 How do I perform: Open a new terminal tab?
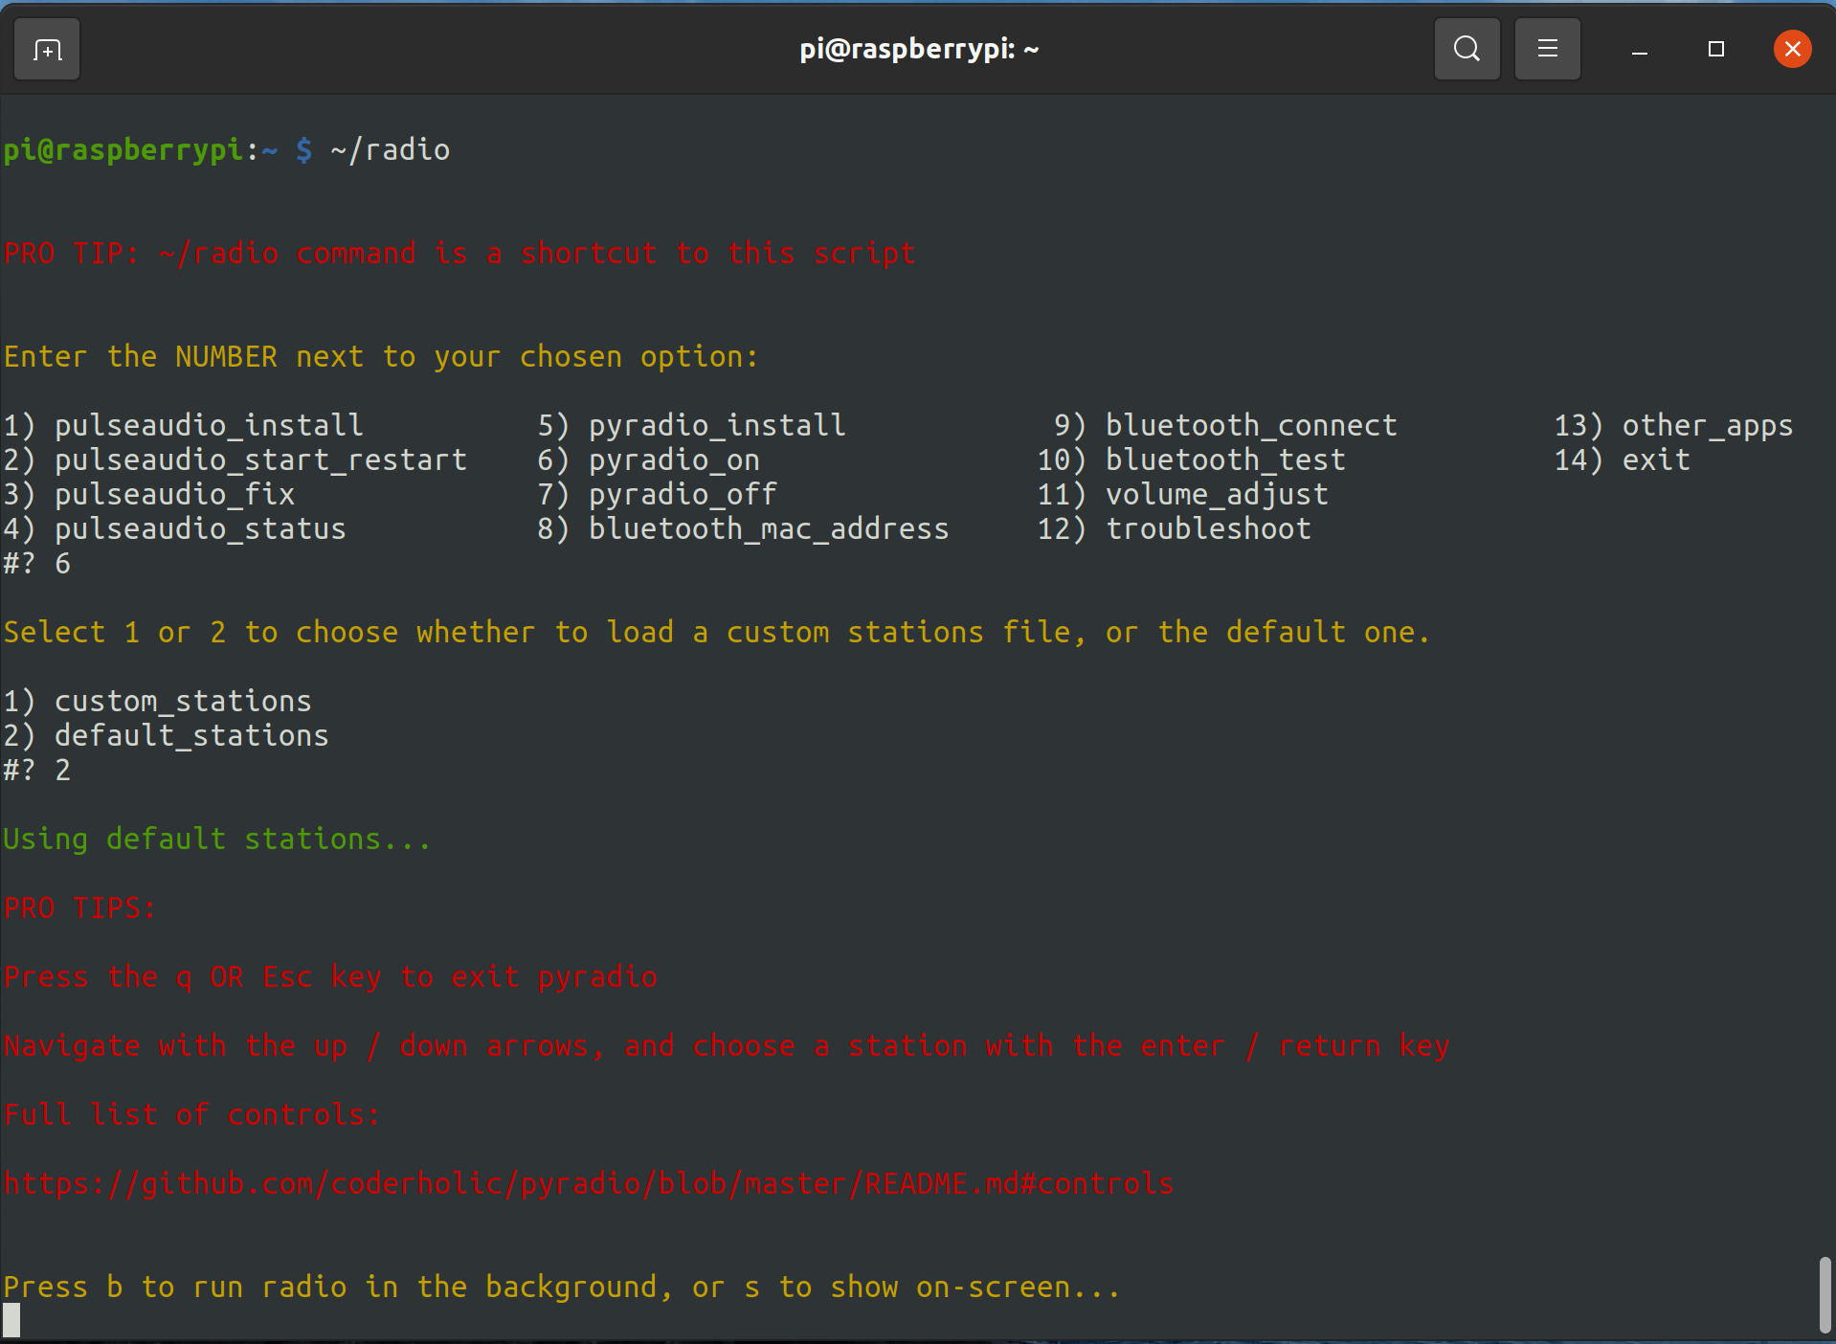pos(47,49)
